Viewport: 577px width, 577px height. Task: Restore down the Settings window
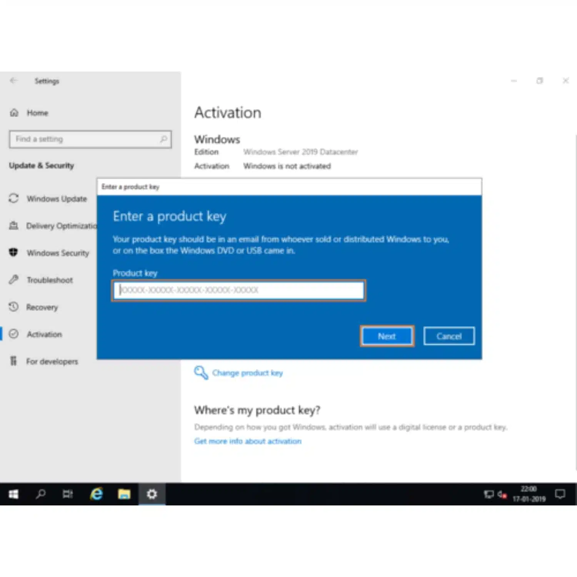coord(540,81)
